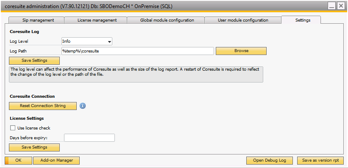This screenshot has height=168, width=348.
Task: Click the Log Path label
Action: coord(18,51)
